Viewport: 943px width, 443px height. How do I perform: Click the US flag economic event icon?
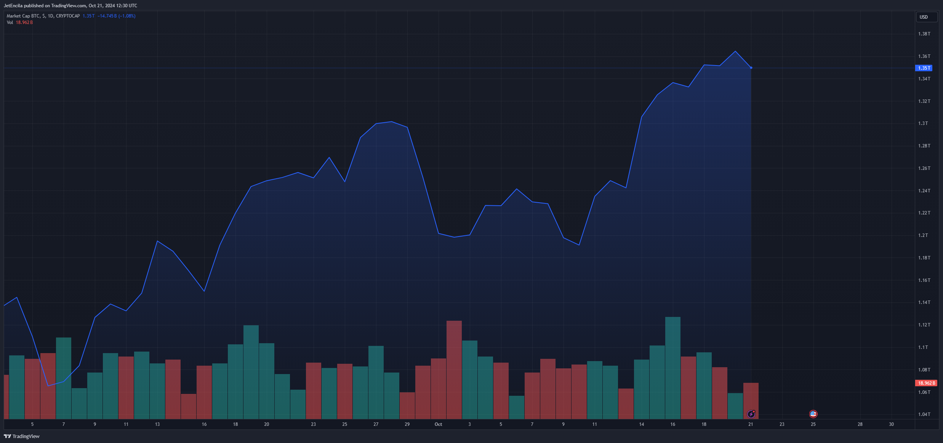point(813,414)
